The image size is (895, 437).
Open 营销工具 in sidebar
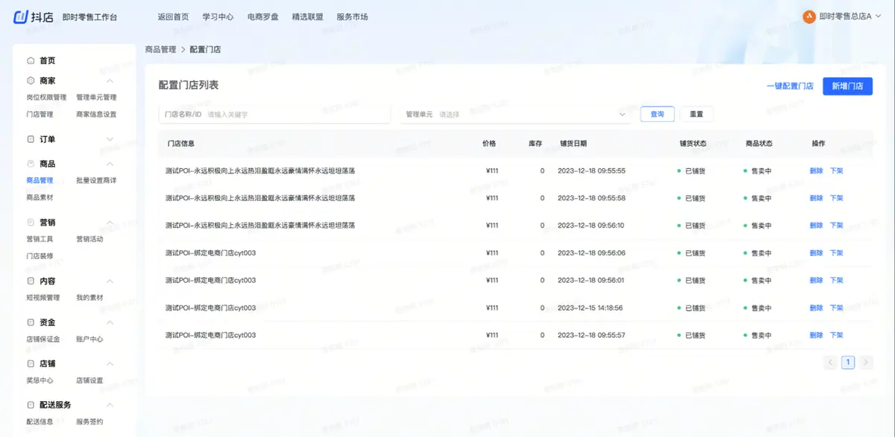(x=40, y=239)
